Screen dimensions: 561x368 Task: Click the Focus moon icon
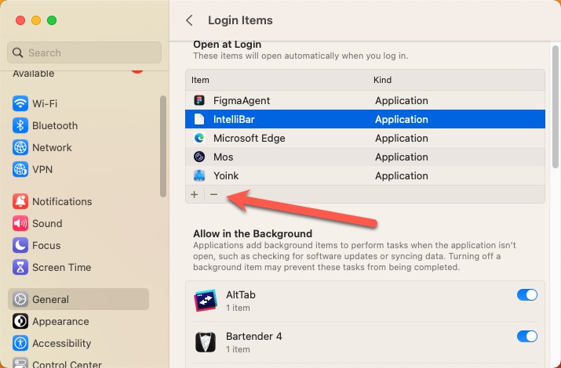[x=20, y=245]
